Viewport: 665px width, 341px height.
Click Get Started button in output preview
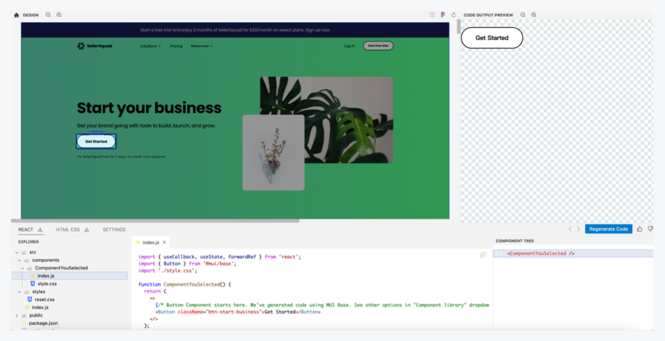click(x=492, y=37)
